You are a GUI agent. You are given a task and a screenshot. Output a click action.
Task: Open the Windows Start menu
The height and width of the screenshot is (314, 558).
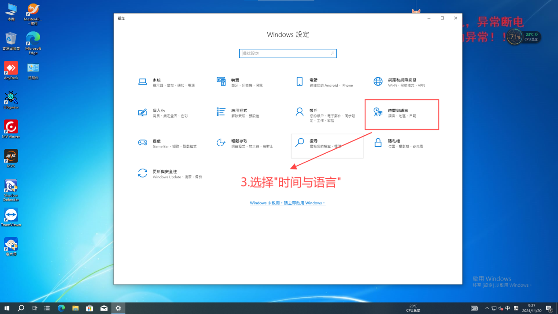(7, 308)
